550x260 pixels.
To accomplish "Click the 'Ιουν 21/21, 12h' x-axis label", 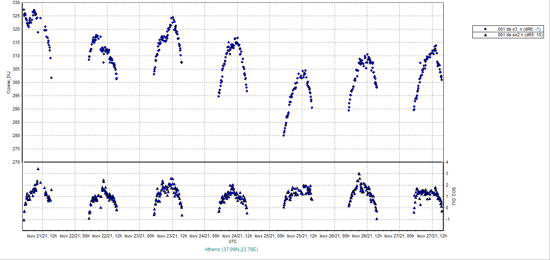I will [41, 236].
